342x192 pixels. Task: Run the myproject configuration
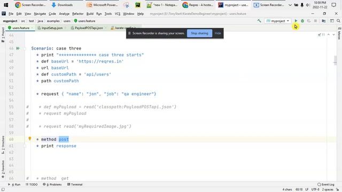(x=296, y=21)
